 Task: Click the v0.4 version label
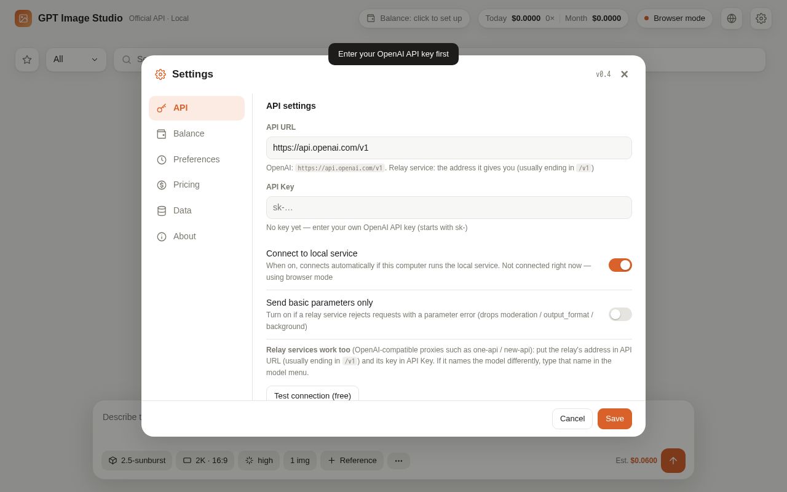(x=603, y=74)
